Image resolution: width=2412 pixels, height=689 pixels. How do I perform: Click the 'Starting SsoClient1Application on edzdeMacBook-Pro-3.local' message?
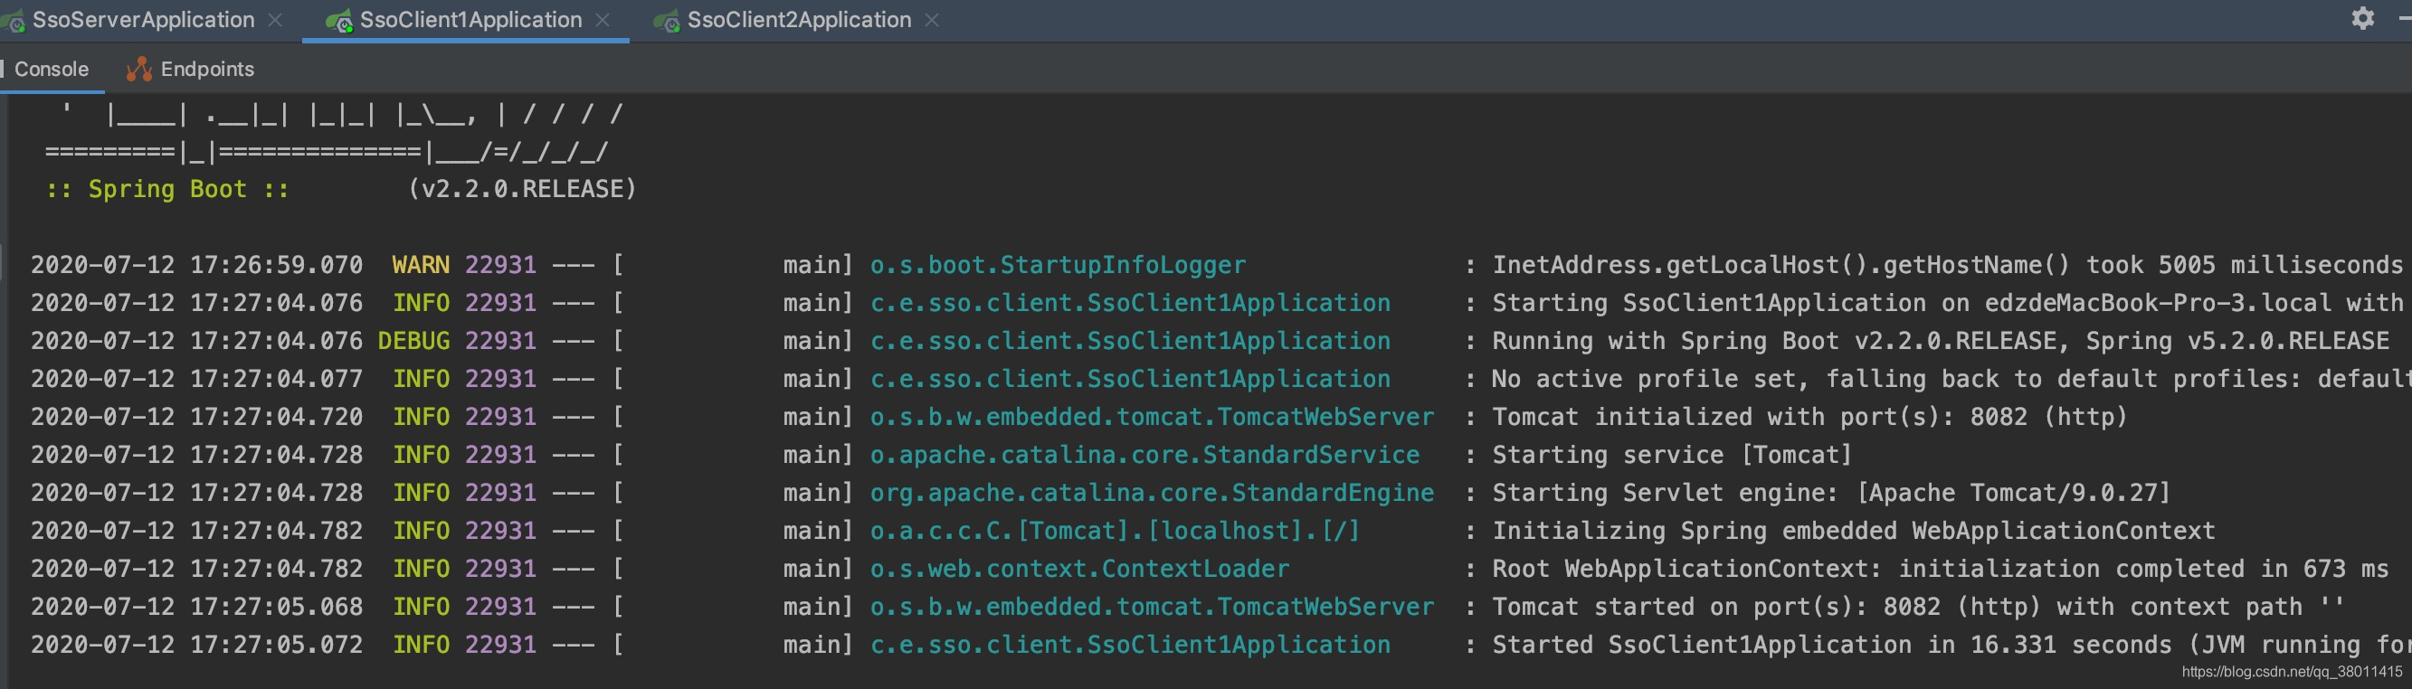pos(1948,303)
